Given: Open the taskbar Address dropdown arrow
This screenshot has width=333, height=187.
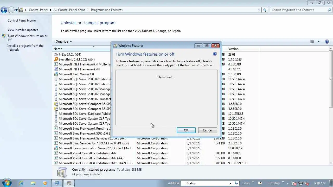Looking at the screenshot, I should coord(230,183).
